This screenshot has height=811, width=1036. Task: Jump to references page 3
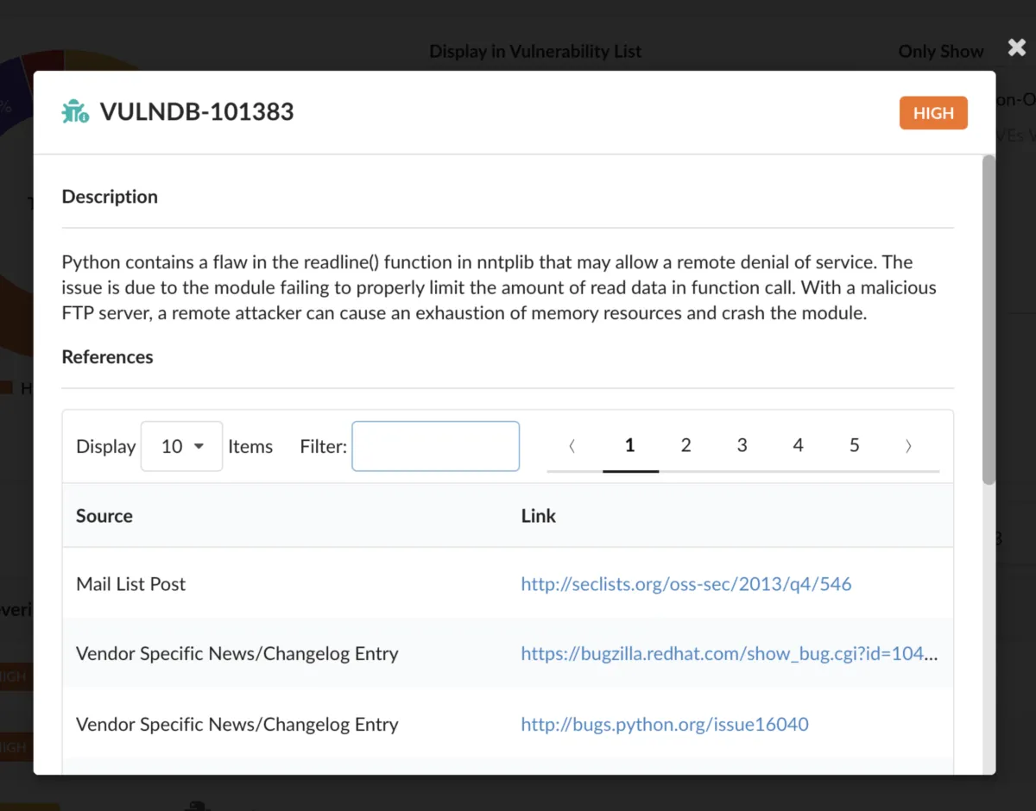click(x=742, y=445)
